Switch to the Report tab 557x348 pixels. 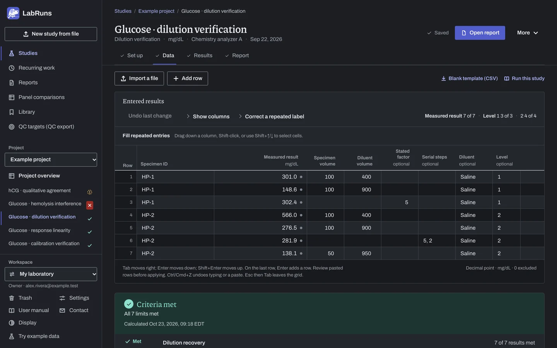point(237,56)
